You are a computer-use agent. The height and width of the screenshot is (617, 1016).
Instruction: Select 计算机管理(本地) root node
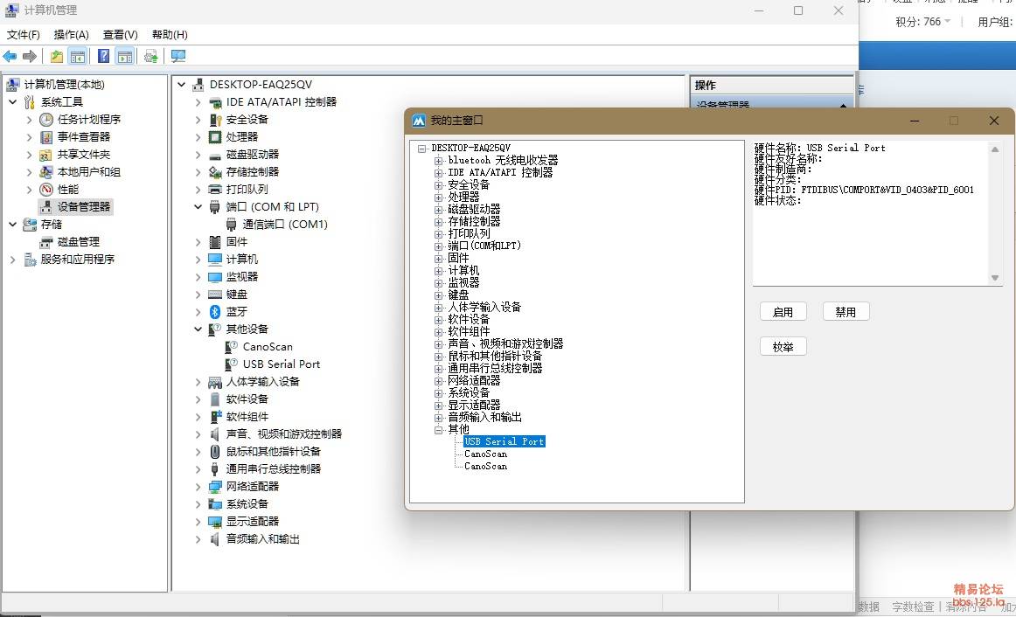point(64,84)
